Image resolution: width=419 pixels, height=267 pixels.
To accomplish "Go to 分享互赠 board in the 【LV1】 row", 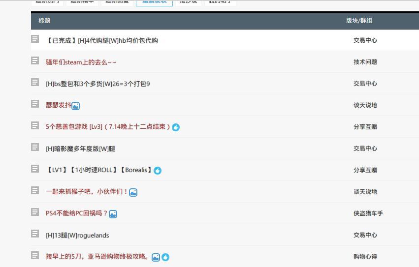I will click(365, 170).
